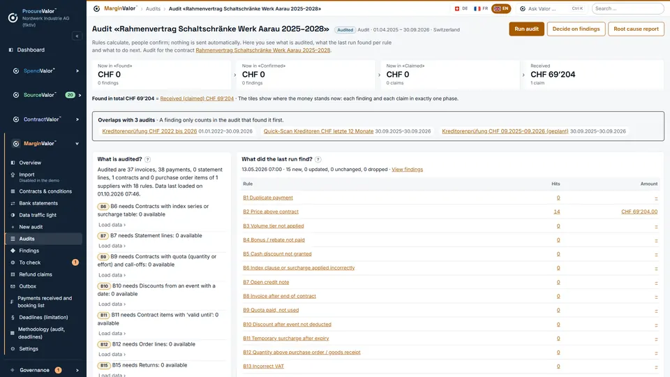Click the ProcureValor logo icon

click(x=13, y=17)
